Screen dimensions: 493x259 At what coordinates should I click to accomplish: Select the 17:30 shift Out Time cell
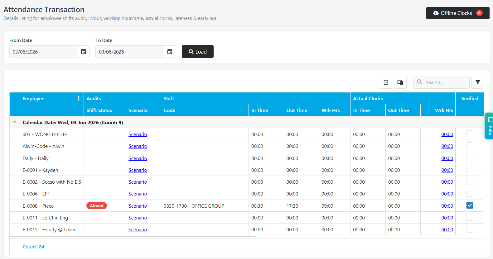coord(301,206)
